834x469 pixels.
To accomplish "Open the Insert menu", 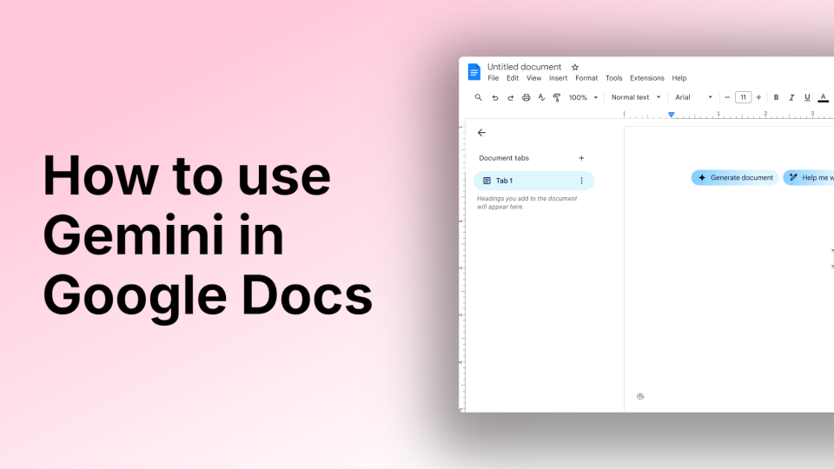I will (558, 78).
